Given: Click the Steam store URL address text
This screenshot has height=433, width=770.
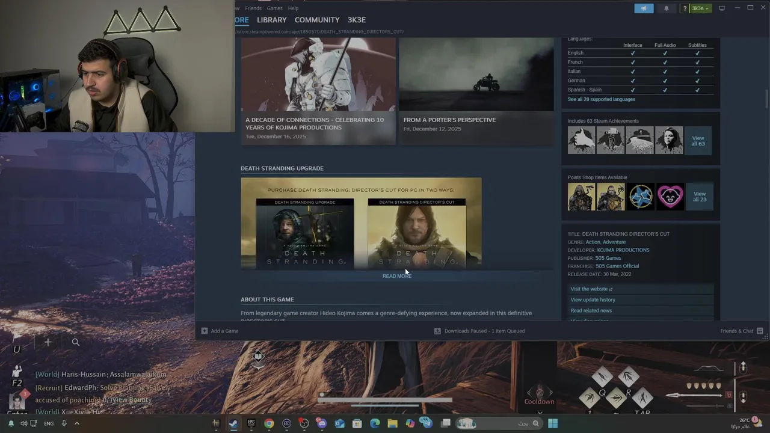Looking at the screenshot, I should [319, 31].
